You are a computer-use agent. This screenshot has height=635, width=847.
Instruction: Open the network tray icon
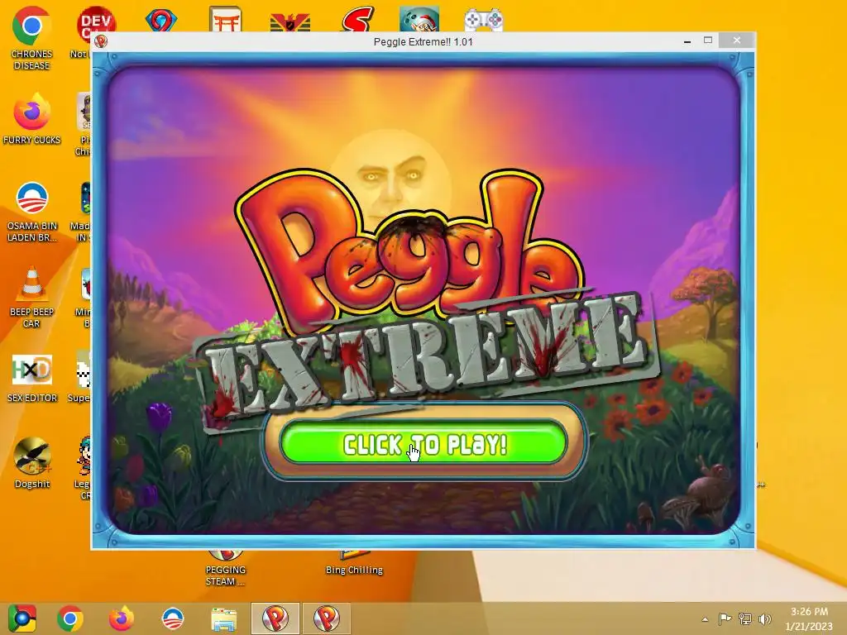(745, 618)
